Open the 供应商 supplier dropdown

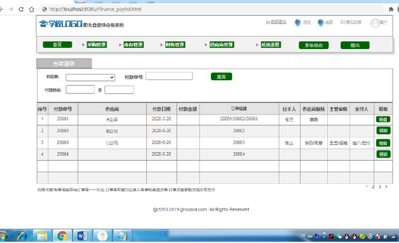(90, 78)
